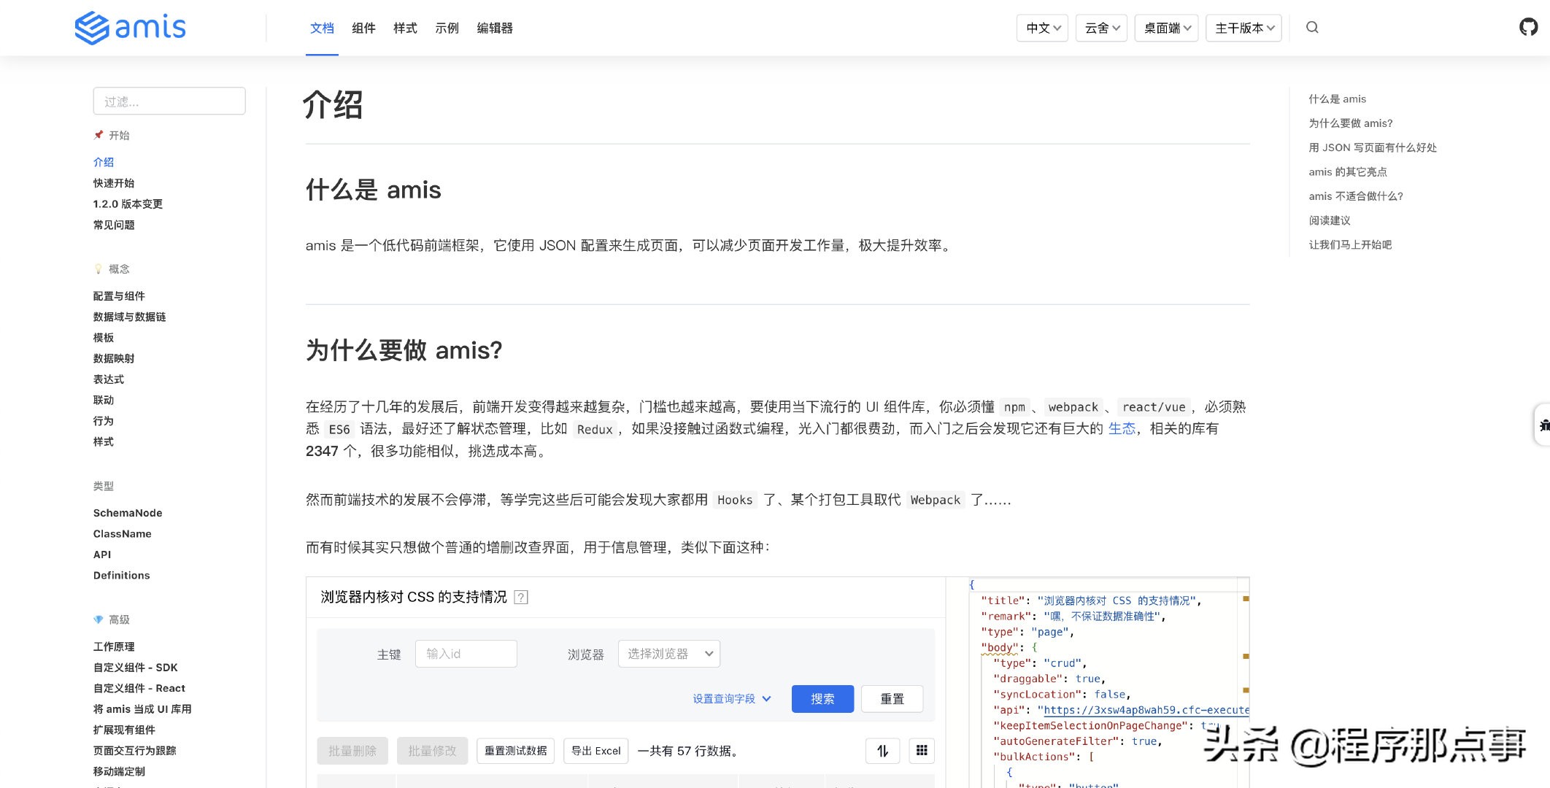Screen dimensions: 1550x788
Task: Focus the 主键 输入id field
Action: coord(466,654)
